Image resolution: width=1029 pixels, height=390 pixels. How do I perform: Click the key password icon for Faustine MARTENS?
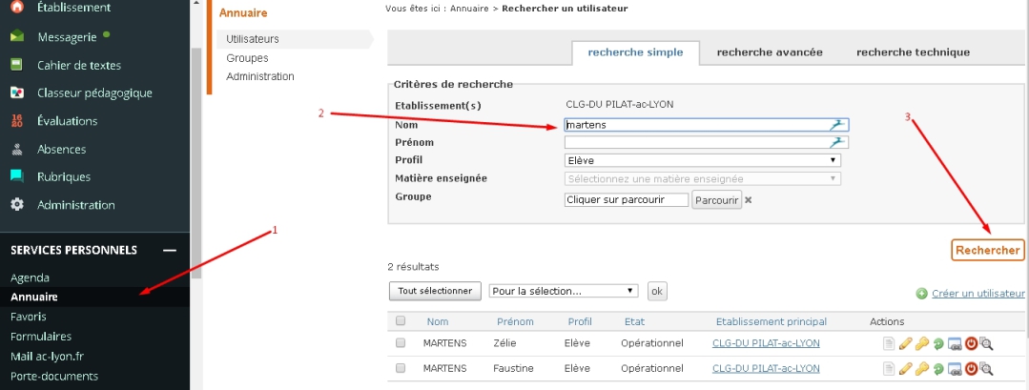(921, 368)
